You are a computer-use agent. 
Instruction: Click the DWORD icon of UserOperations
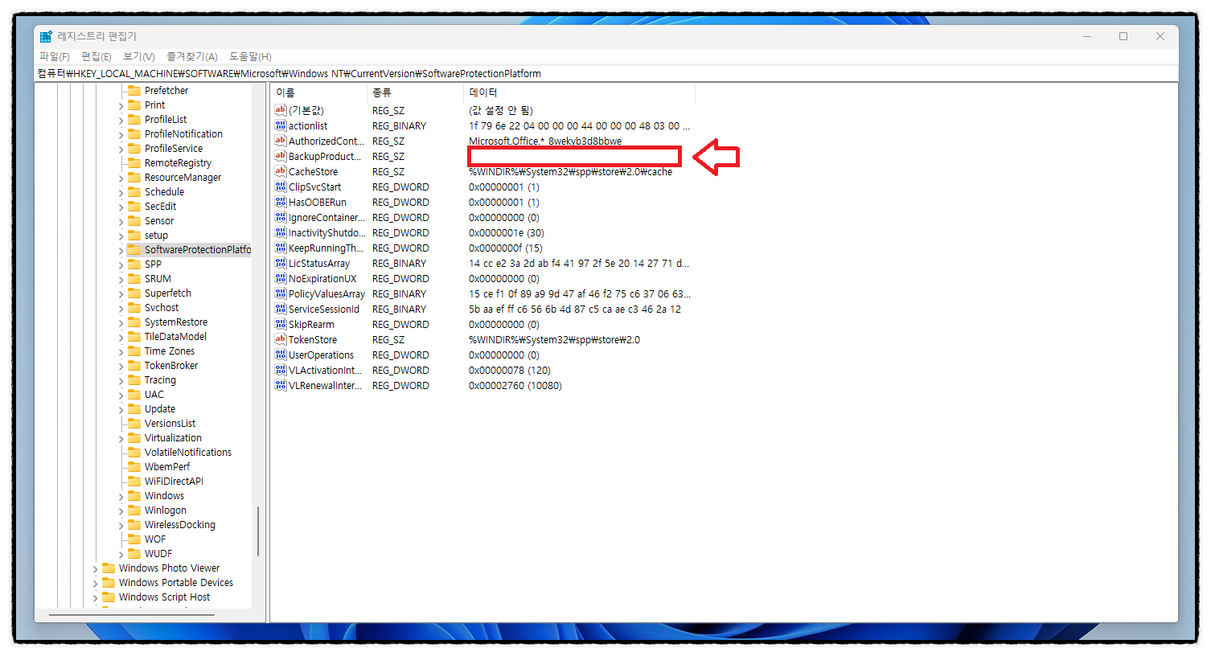[281, 355]
